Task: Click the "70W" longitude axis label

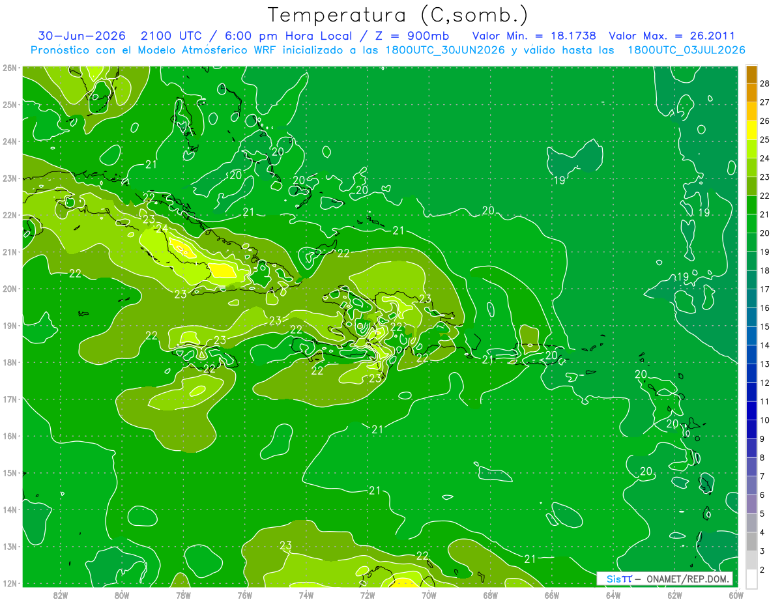Action: pyautogui.click(x=429, y=596)
